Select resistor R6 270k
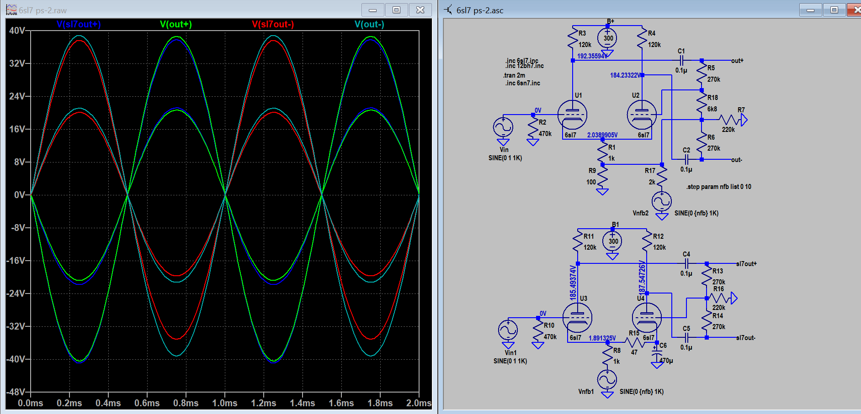The image size is (861, 414). point(702,142)
